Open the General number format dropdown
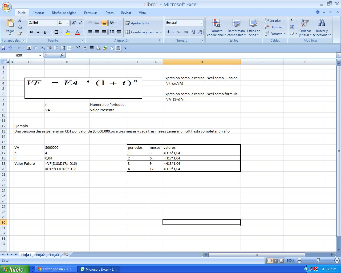Viewport: 341px width, 273px height. tap(201, 23)
